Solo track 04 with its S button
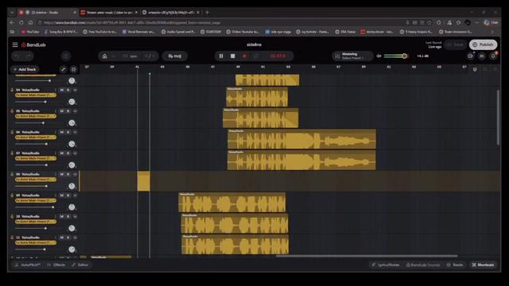The image size is (509, 286). pos(68,90)
